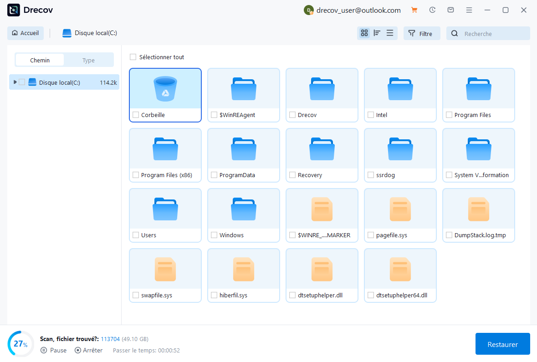The width and height of the screenshot is (537, 362).
Task: Switch to plain list view
Action: click(x=390, y=33)
